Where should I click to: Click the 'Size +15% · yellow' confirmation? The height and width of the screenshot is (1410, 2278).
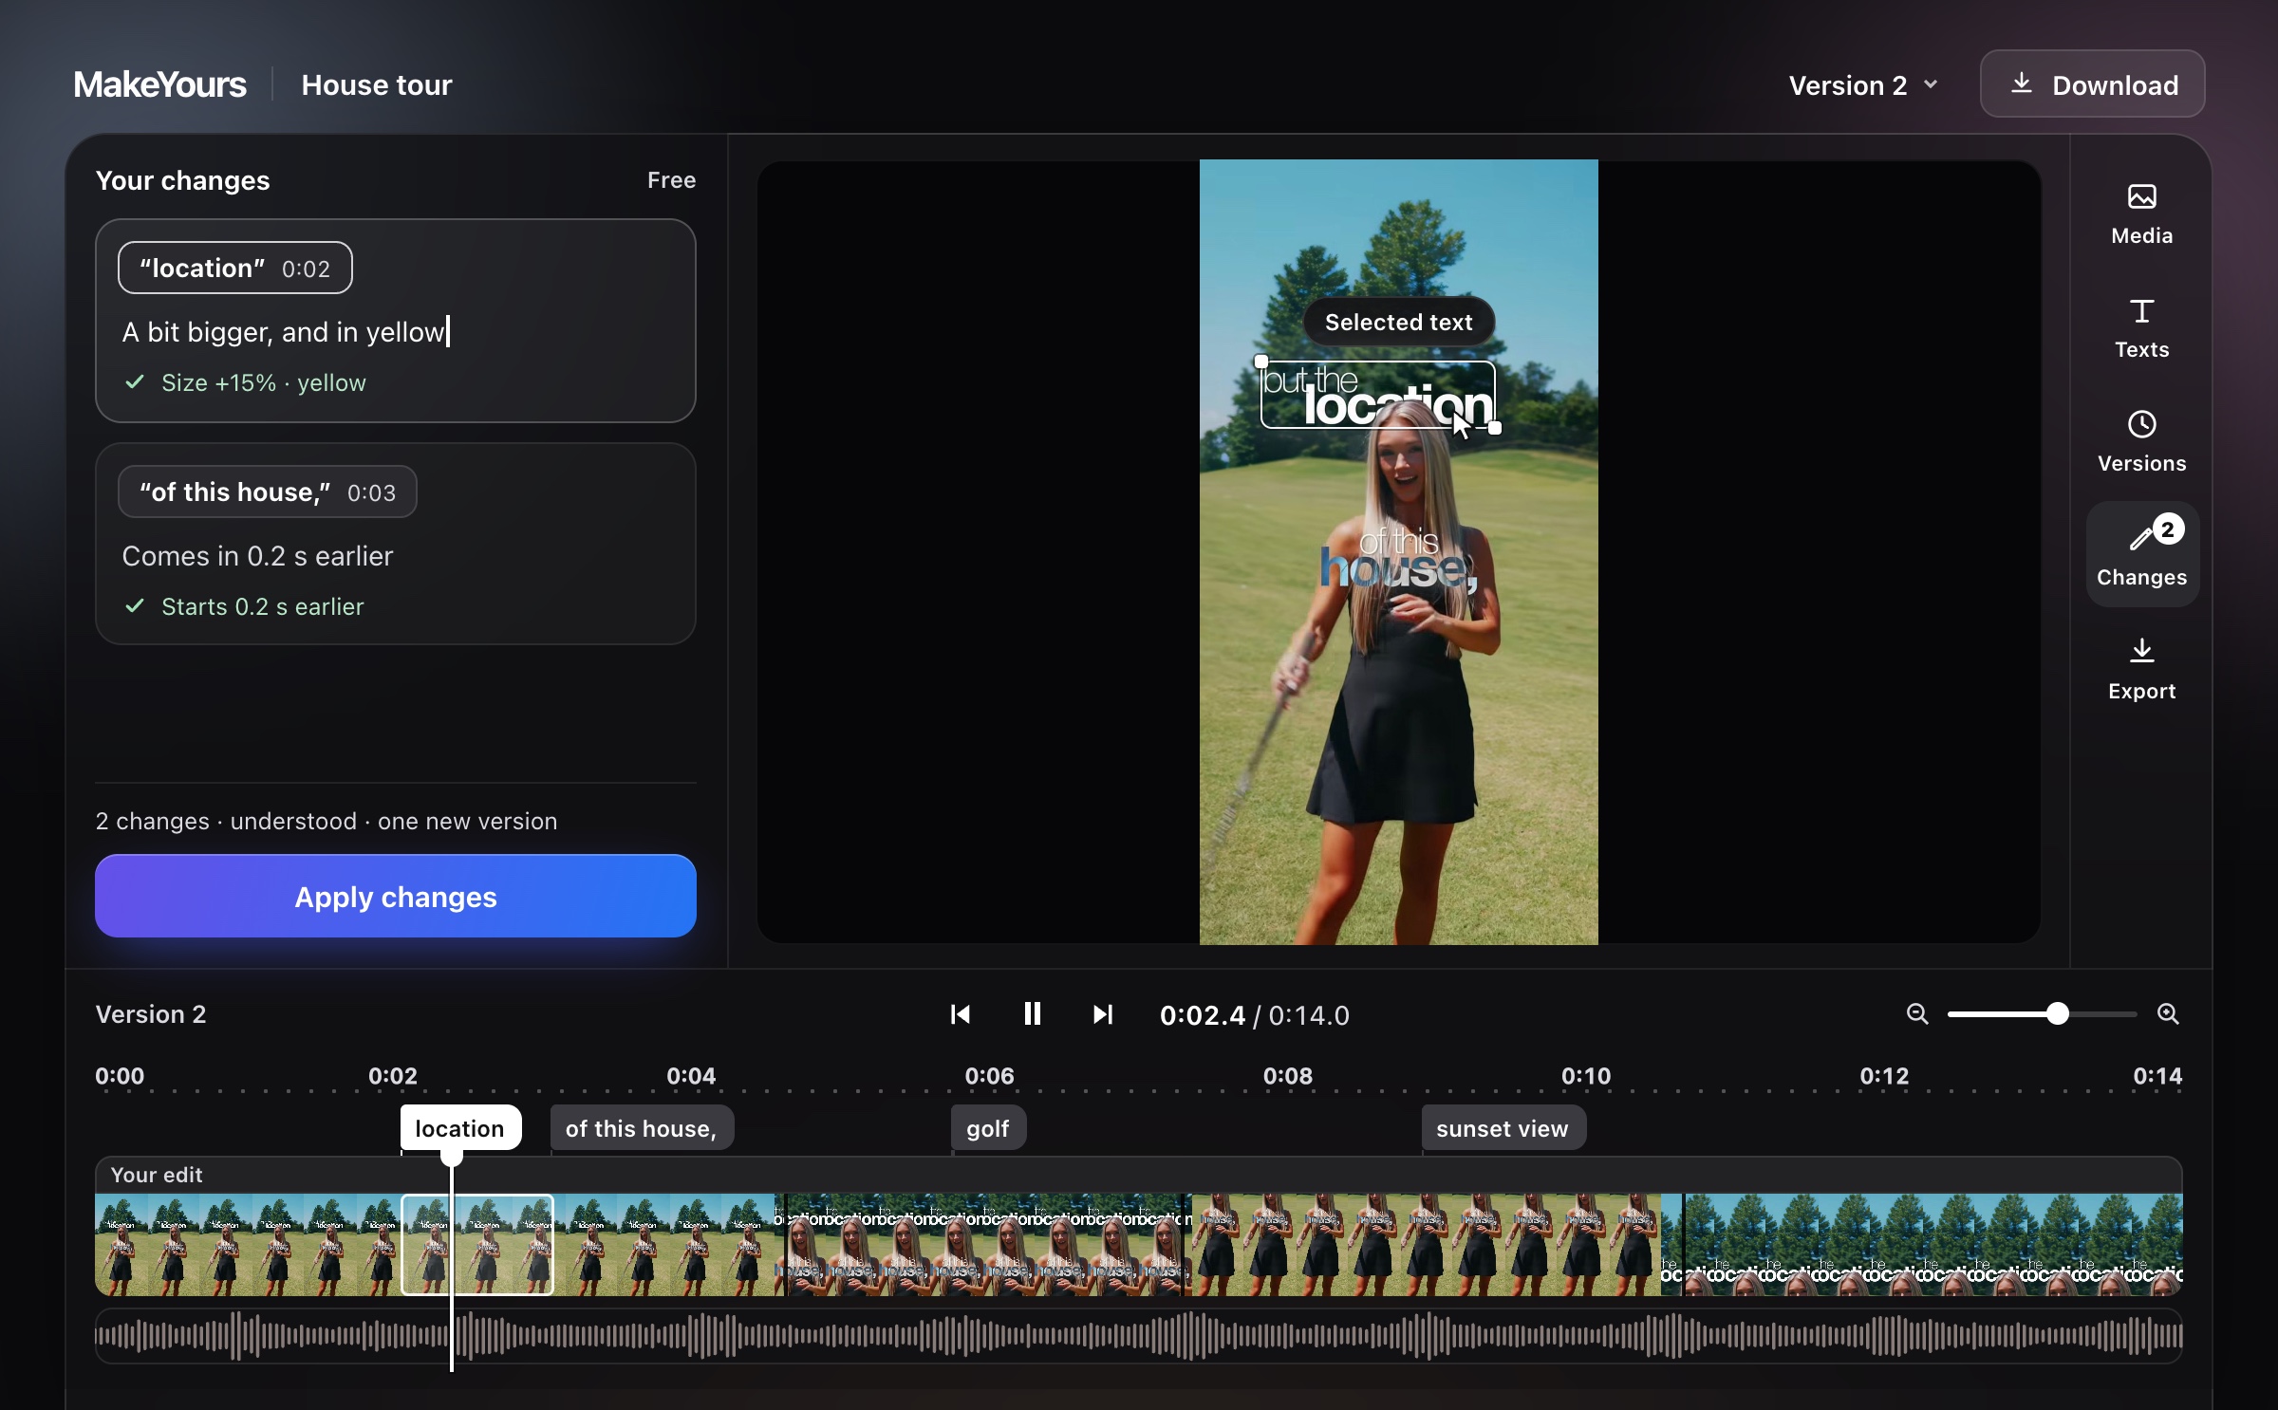point(246,382)
